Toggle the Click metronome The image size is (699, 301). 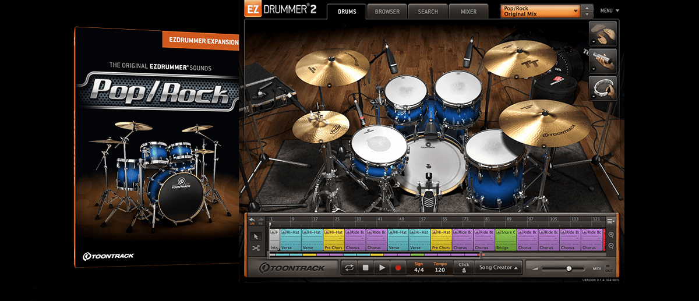point(464,268)
